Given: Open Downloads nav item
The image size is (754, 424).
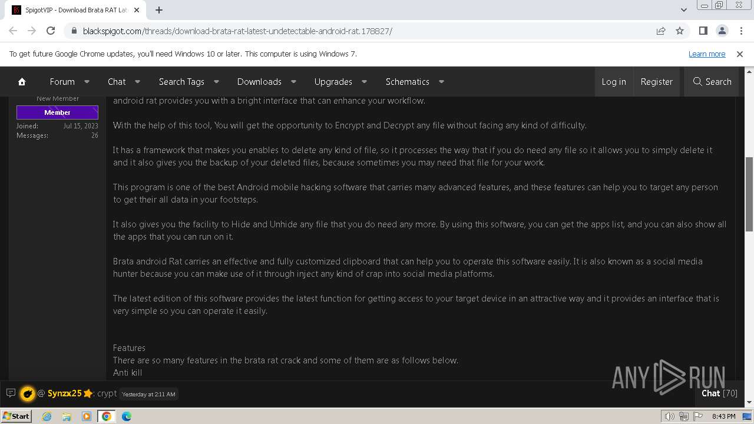Looking at the screenshot, I should pyautogui.click(x=259, y=82).
